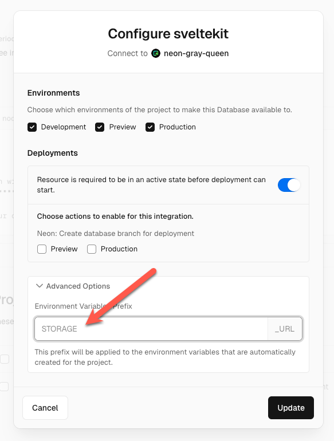Click the Neon logo icon
This screenshot has height=441, width=334.
click(156, 53)
